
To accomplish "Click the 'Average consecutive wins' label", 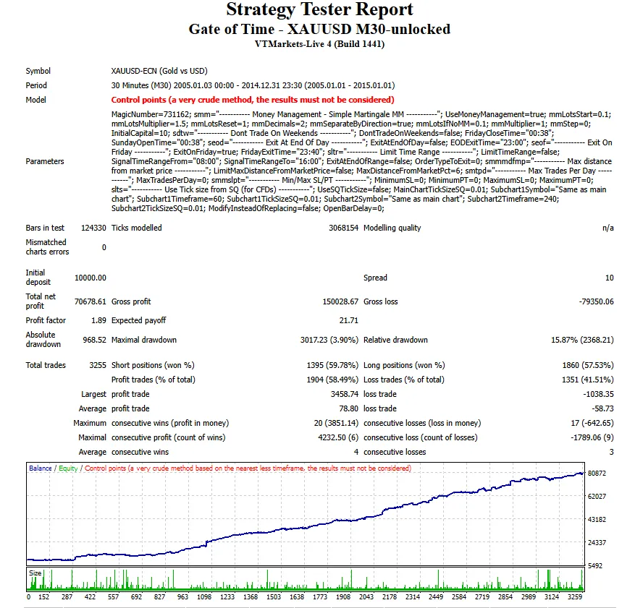I will [x=124, y=452].
